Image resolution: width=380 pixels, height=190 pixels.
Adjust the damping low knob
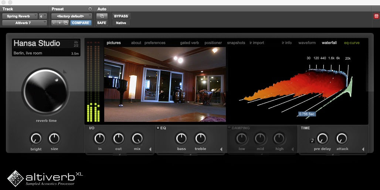click(x=242, y=139)
